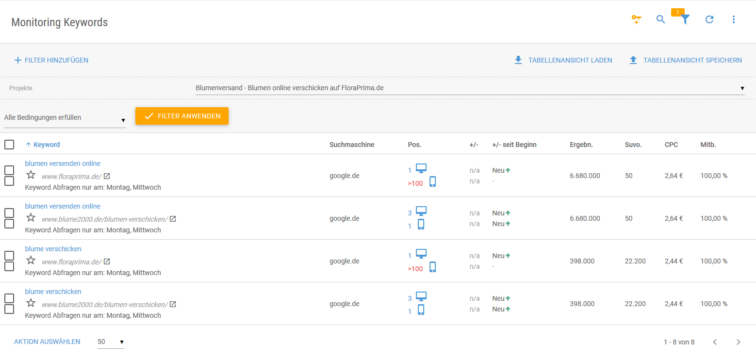Open the Projekte dropdown
The width and height of the screenshot is (756, 359).
(x=742, y=88)
